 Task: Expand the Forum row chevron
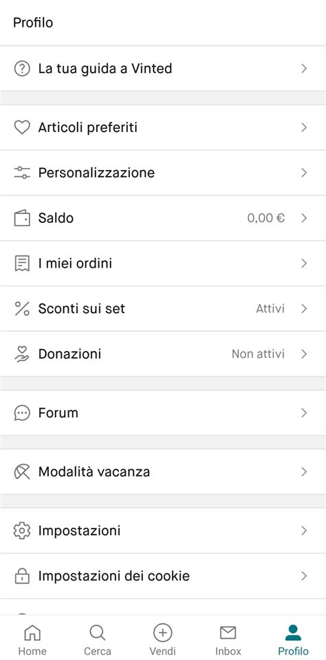[304, 413]
